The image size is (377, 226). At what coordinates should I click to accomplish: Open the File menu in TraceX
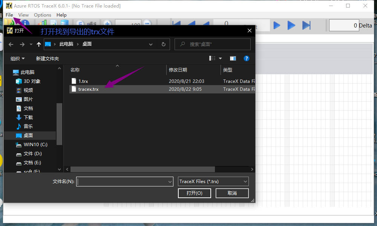[x=9, y=15]
